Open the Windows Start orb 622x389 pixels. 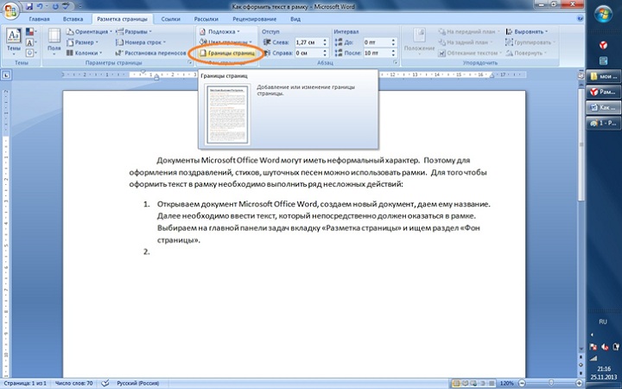tap(603, 15)
